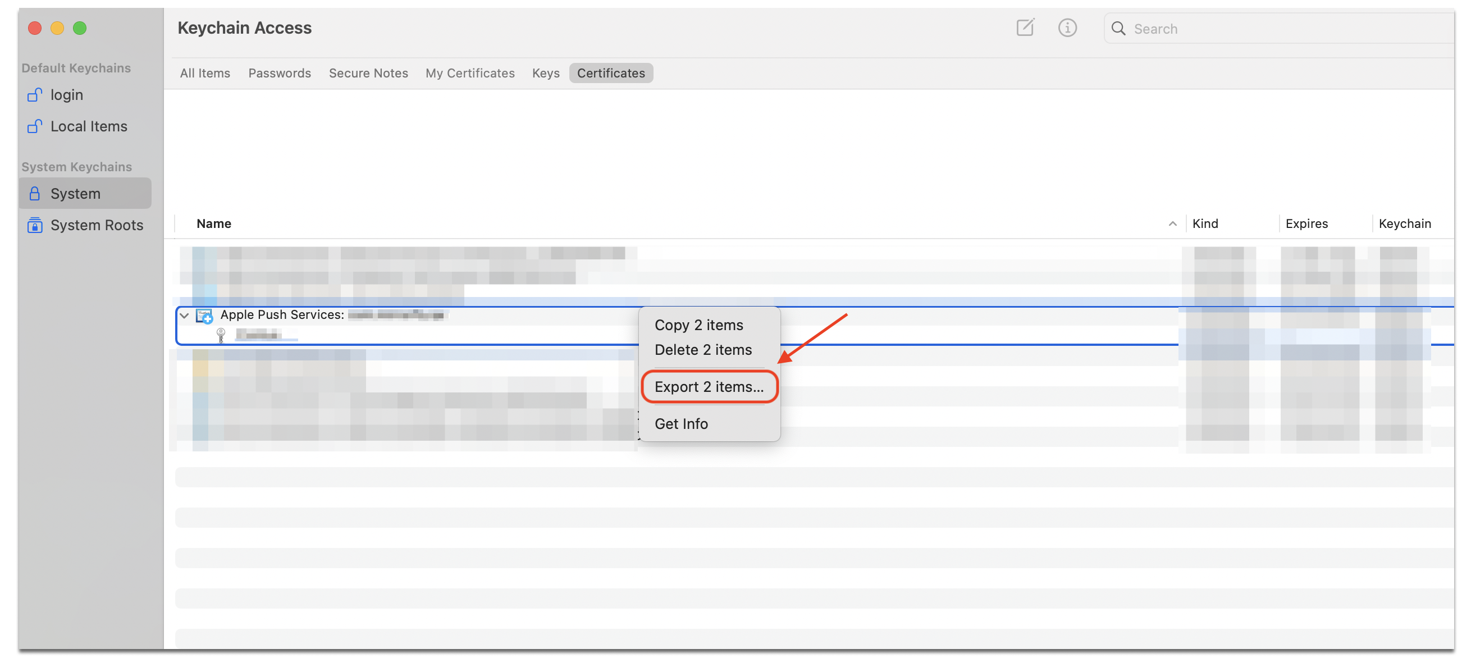Click the System Roots cabinet icon
Viewport: 1471px width, 658px height.
tap(35, 225)
